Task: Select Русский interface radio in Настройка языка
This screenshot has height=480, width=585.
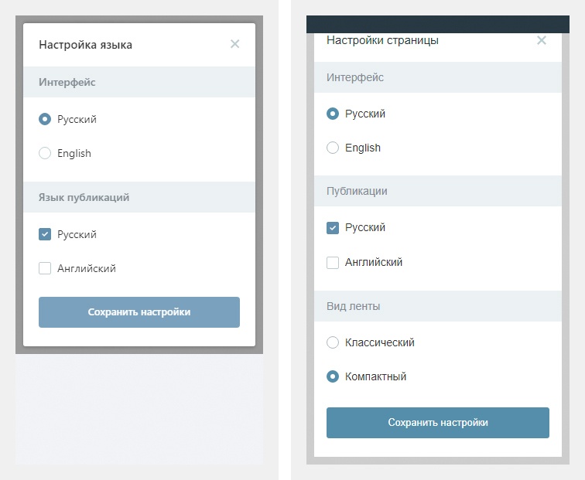Action: click(45, 119)
